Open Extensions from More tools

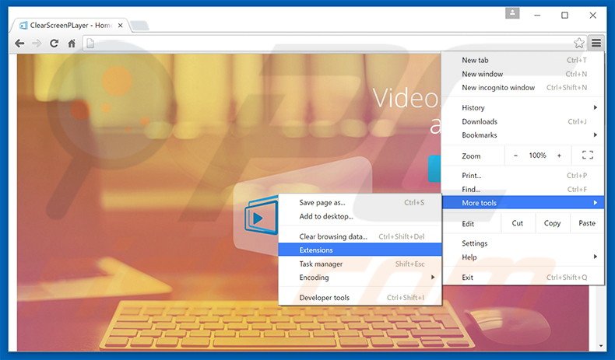360,250
